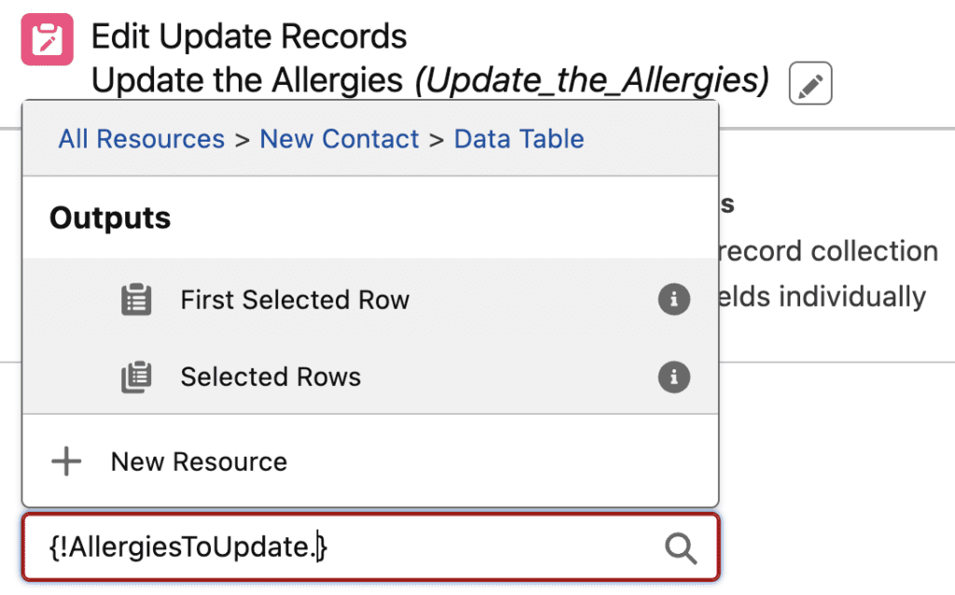The width and height of the screenshot is (955, 595).
Task: Choose the Selected Rows output
Action: pyautogui.click(x=270, y=377)
